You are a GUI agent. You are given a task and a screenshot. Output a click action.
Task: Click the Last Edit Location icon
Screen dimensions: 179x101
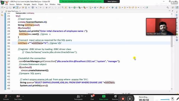[x=130, y=8]
